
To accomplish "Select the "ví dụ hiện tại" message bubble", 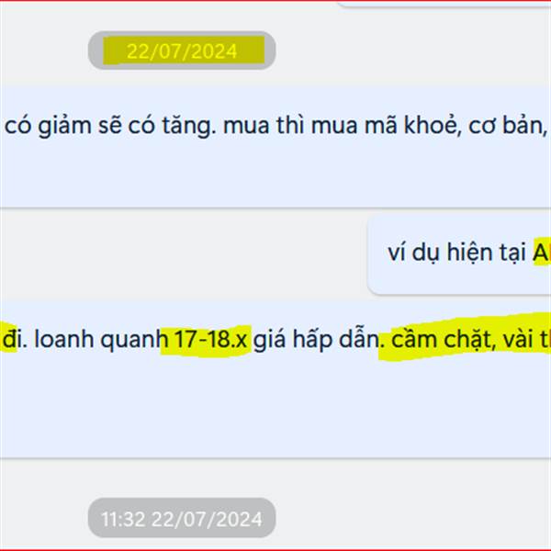I will [x=459, y=255].
